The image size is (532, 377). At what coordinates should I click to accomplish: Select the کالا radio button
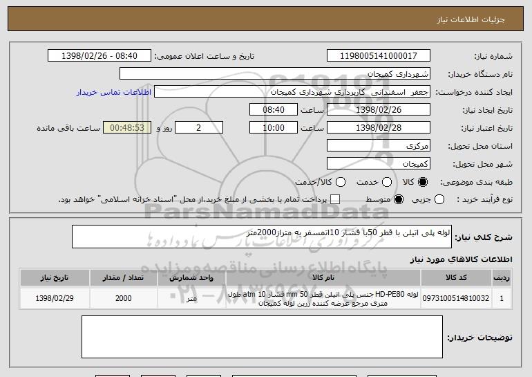click(x=423, y=182)
